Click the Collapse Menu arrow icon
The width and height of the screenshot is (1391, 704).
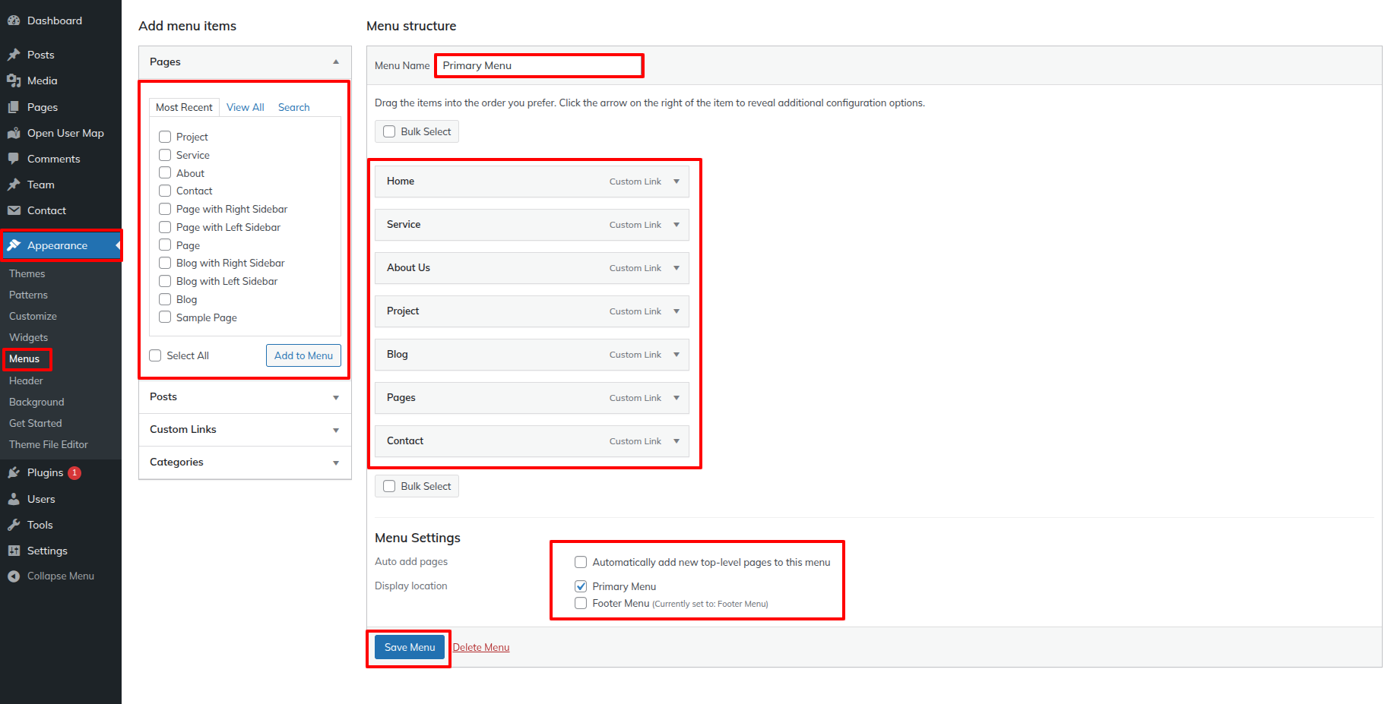coord(14,576)
